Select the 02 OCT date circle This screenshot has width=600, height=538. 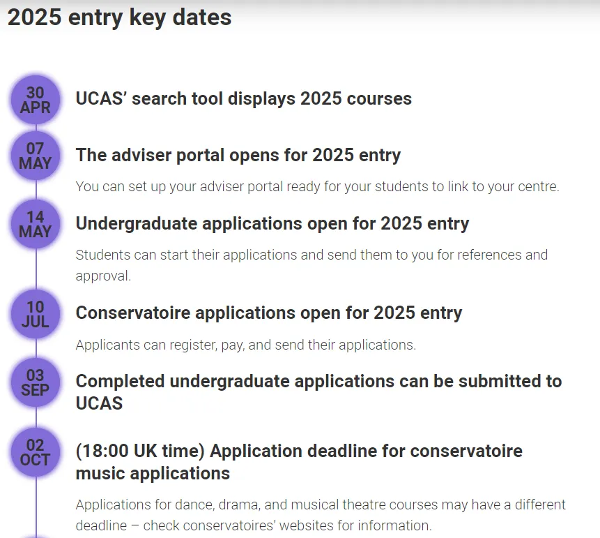pyautogui.click(x=35, y=452)
